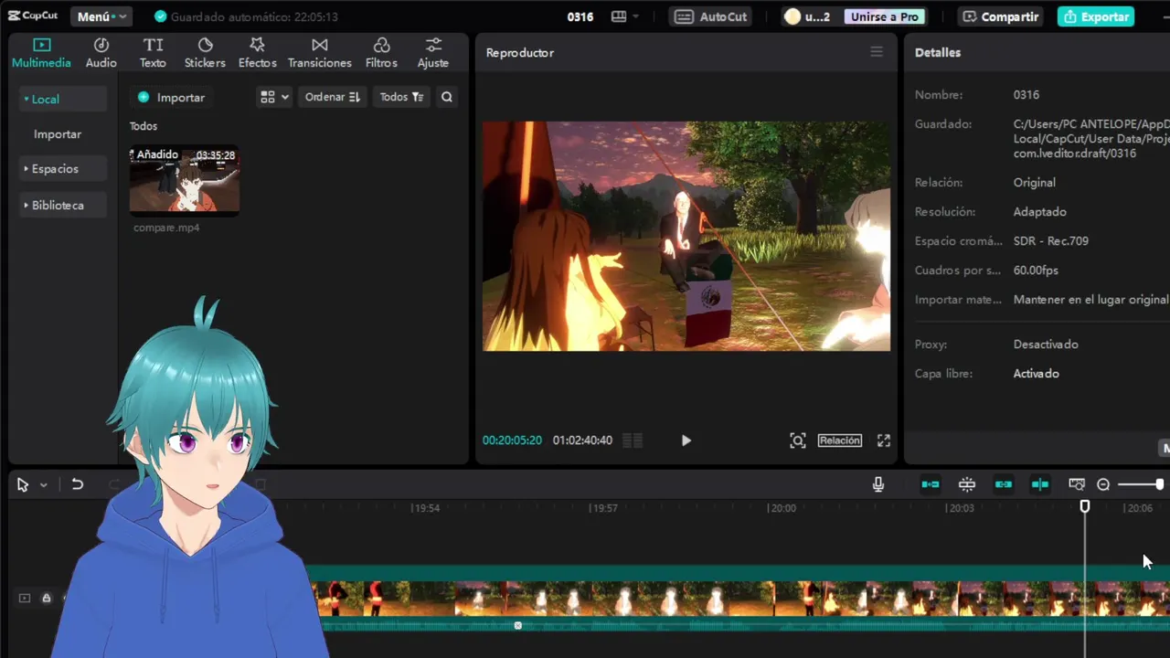The image size is (1170, 658).
Task: Click the audio keyframe marker on track
Action: 517,625
